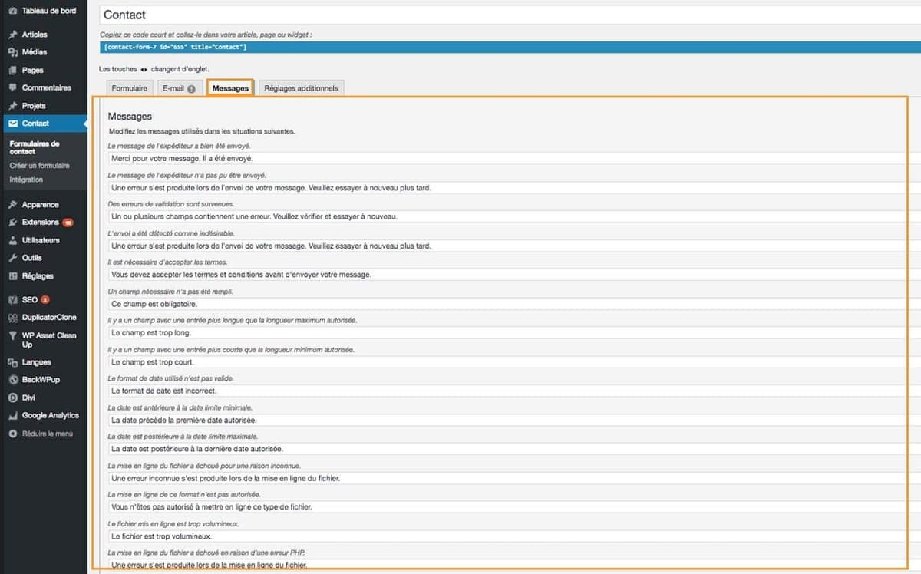Viewport: 921px width, 574px height.
Task: Click the Tableau de bord dashboard icon
Action: tap(12, 12)
